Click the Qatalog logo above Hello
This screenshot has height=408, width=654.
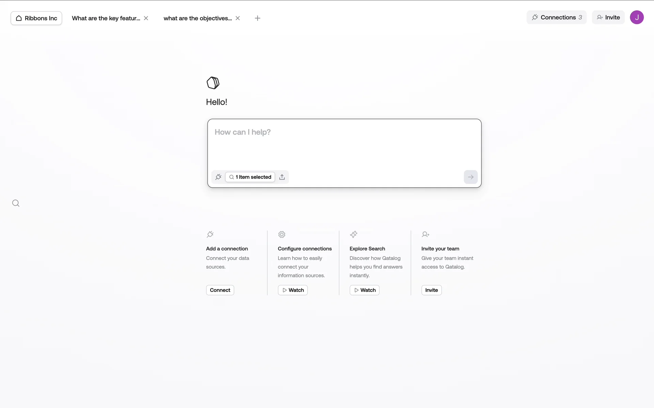coord(213,83)
